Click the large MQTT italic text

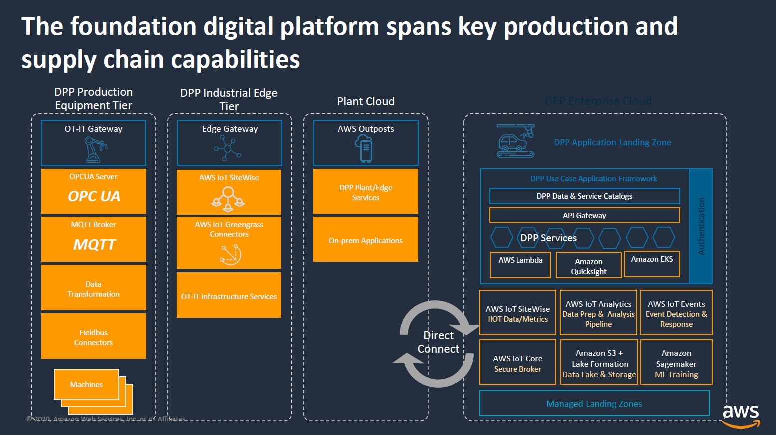(94, 245)
